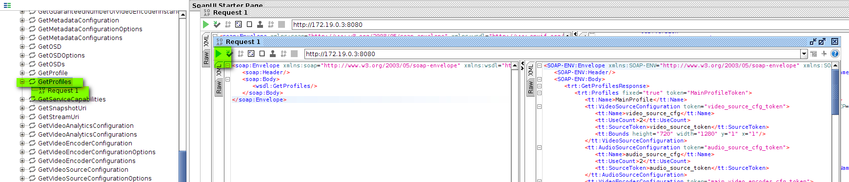Select GetOSDOptions operation

coord(61,56)
